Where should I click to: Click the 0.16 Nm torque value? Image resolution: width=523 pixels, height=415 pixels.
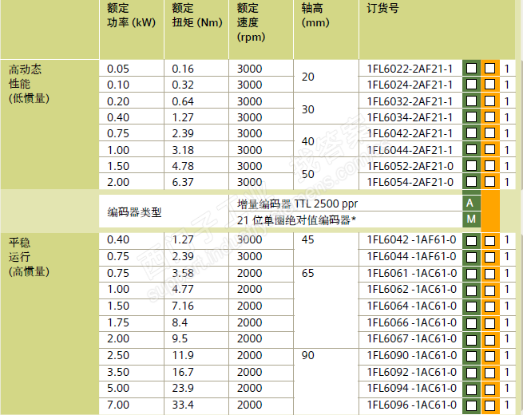[x=183, y=69]
